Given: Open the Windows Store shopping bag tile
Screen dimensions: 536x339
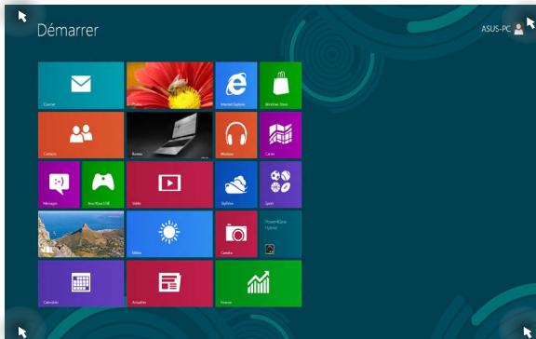Looking at the screenshot, I should tap(281, 85).
